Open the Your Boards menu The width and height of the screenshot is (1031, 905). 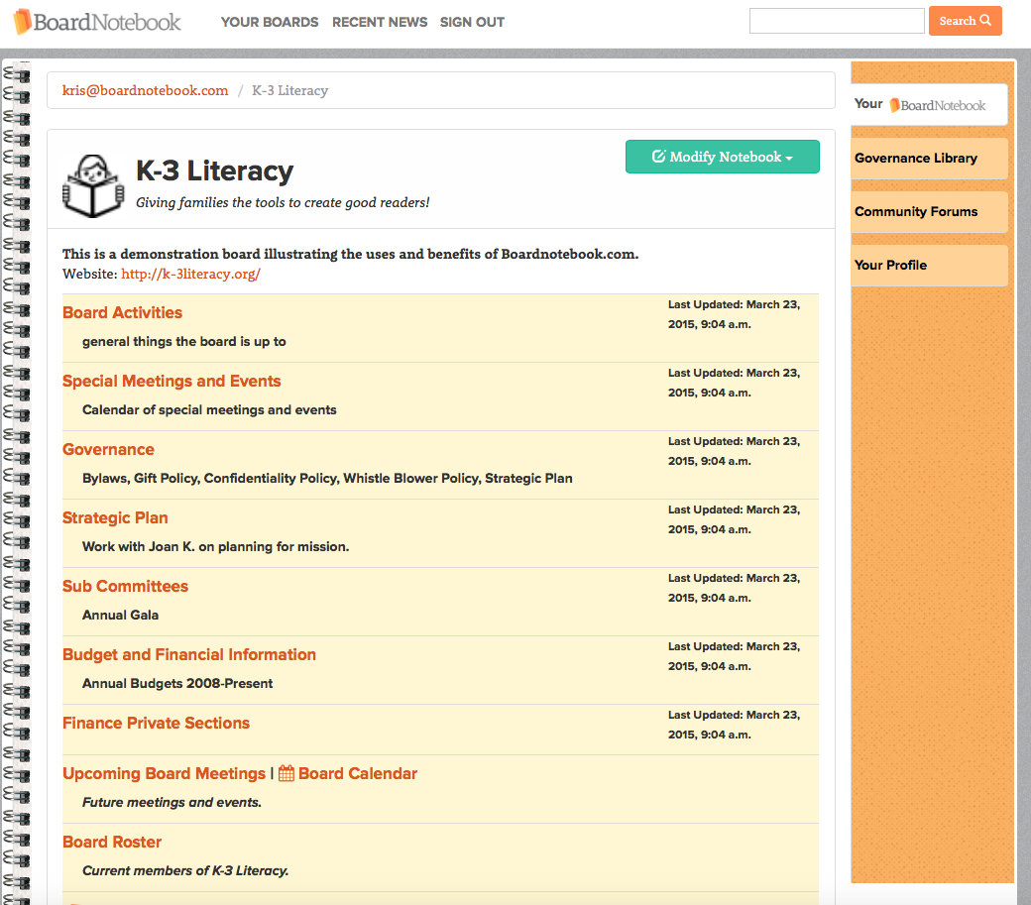pos(270,23)
